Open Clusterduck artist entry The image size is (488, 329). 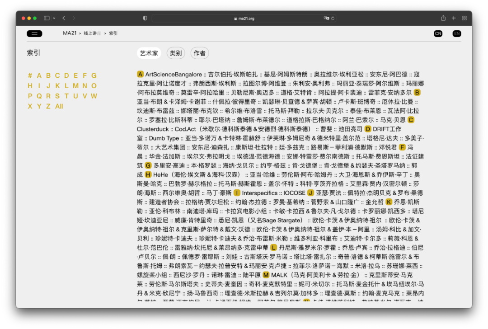tap(153, 129)
